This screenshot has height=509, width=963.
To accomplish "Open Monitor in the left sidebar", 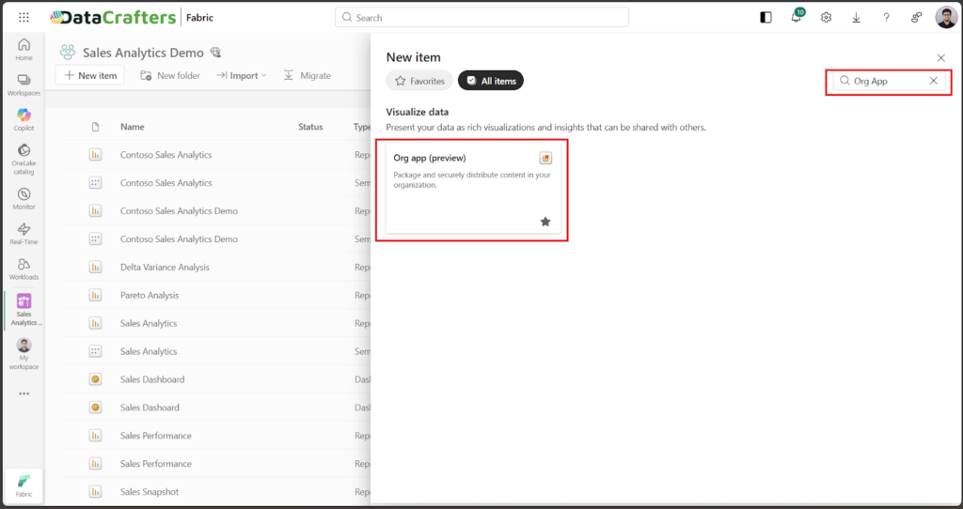I will 24,198.
